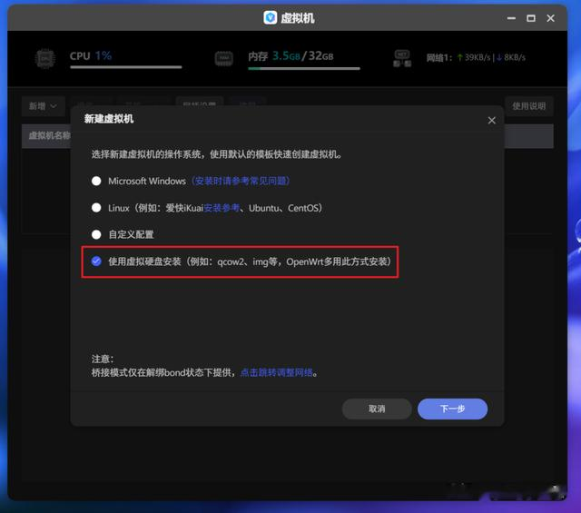Click the 虚拟机 app logo icon
This screenshot has height=513, width=581.
click(271, 17)
